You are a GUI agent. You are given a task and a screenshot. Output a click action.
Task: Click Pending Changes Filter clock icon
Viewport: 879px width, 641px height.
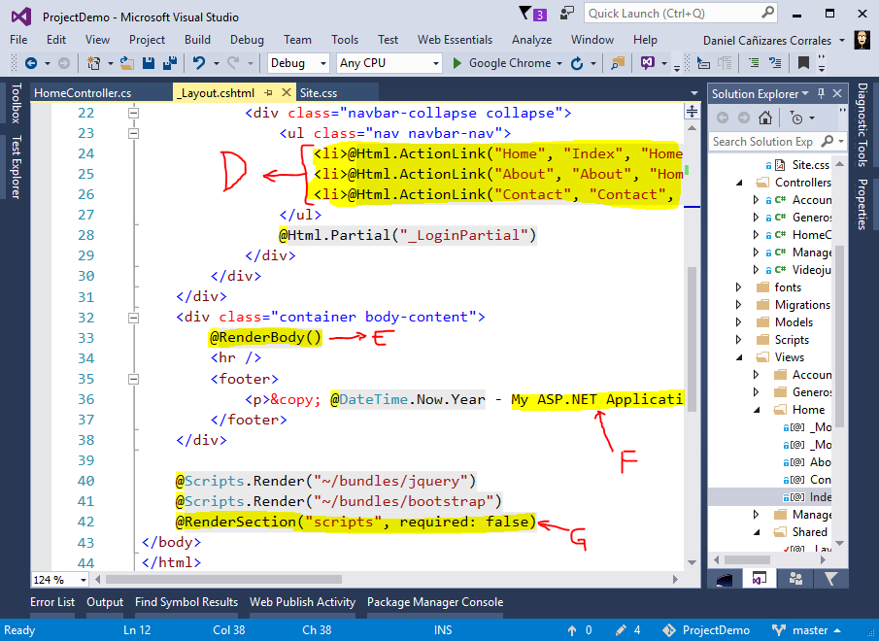pos(796,118)
